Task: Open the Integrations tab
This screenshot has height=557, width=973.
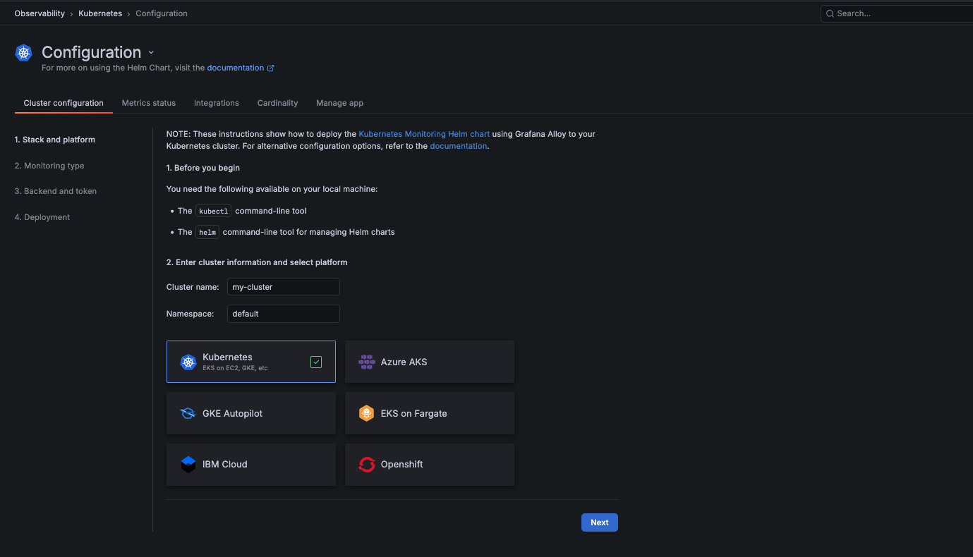Action: 216,103
